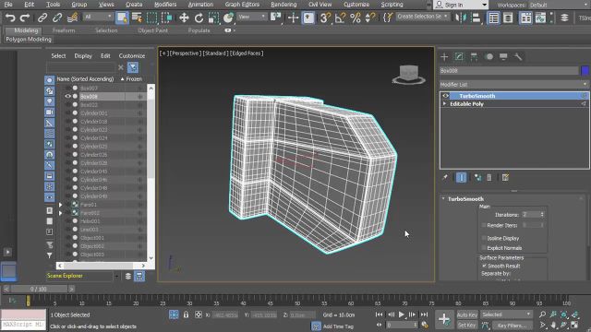Expand the Editable Poly modifier sub-objects
The height and width of the screenshot is (332, 591).
(444, 104)
